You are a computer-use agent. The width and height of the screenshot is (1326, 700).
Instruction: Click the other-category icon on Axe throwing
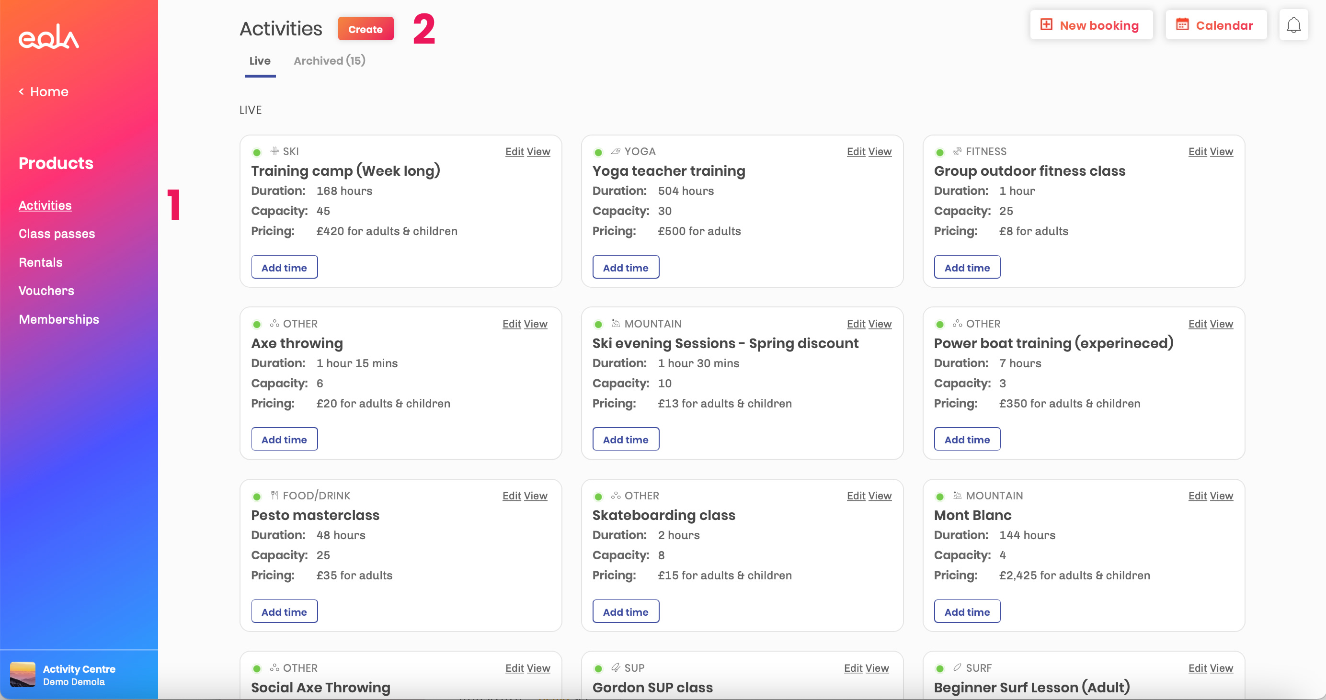tap(274, 324)
